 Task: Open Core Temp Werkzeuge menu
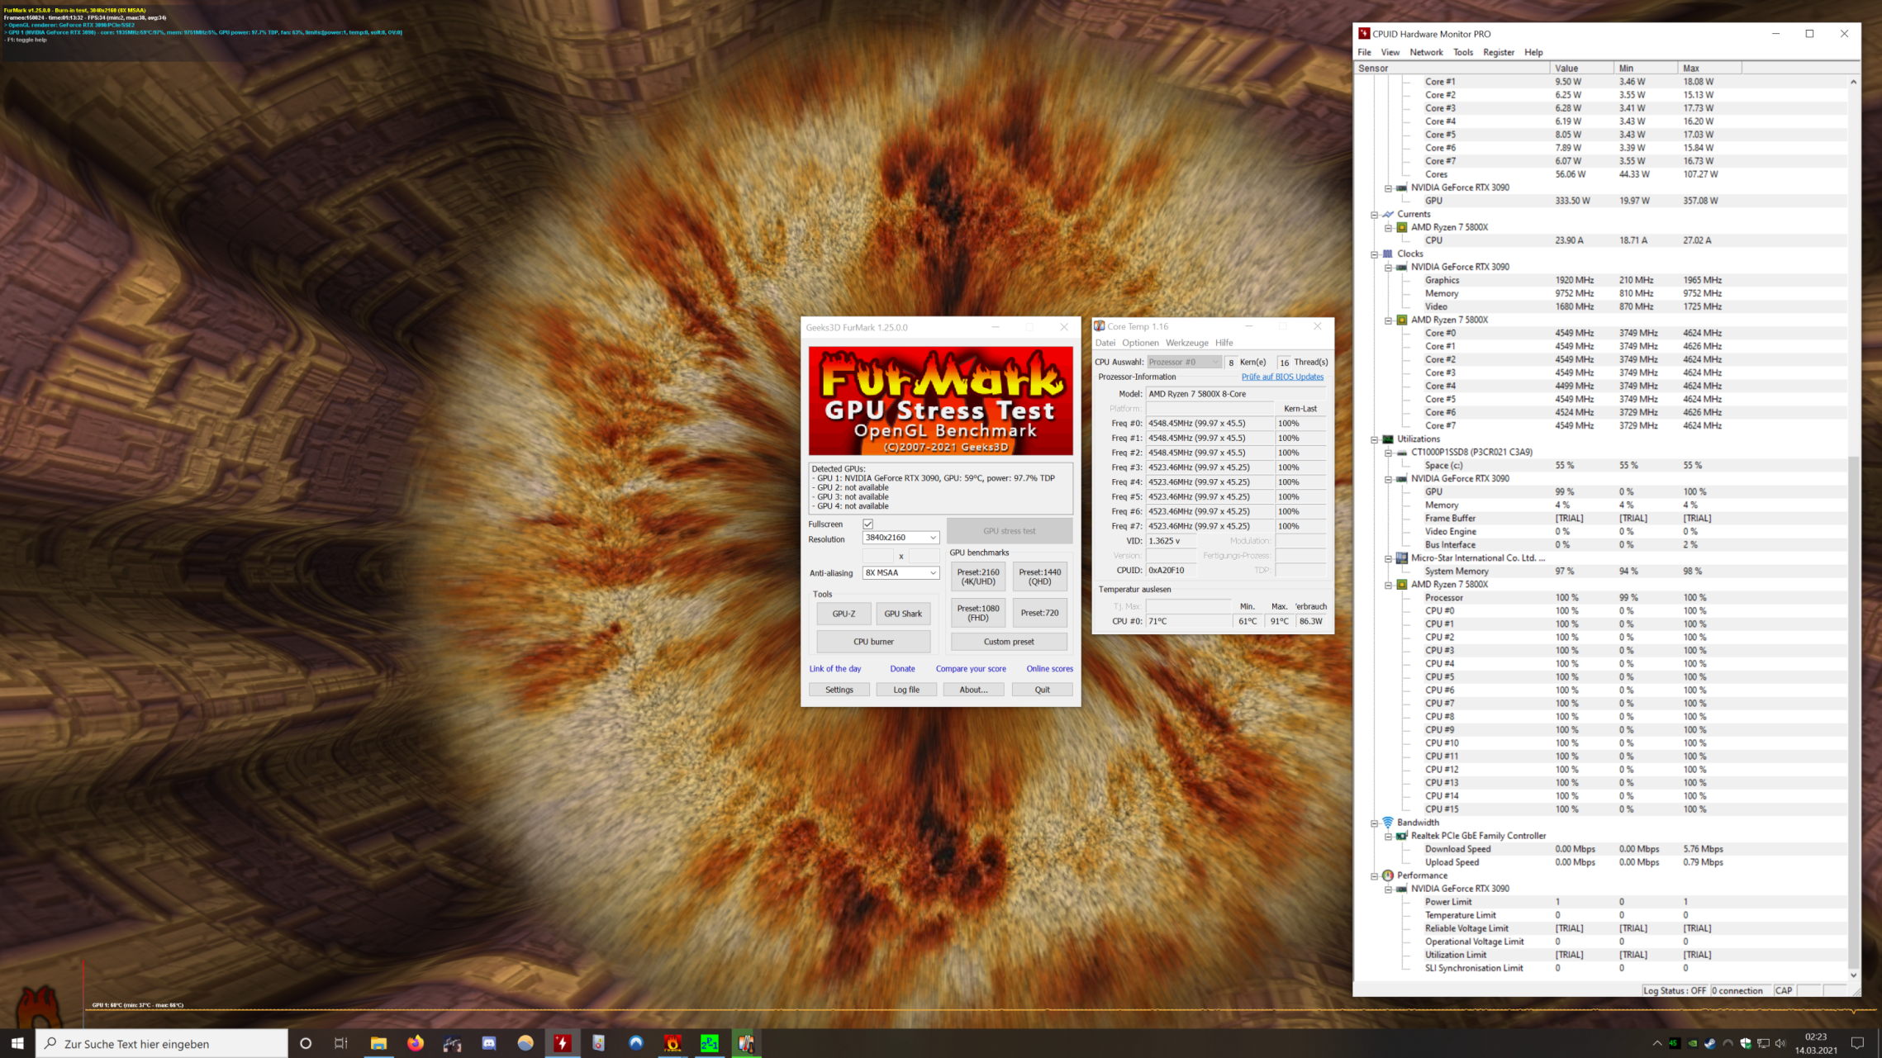click(1186, 343)
